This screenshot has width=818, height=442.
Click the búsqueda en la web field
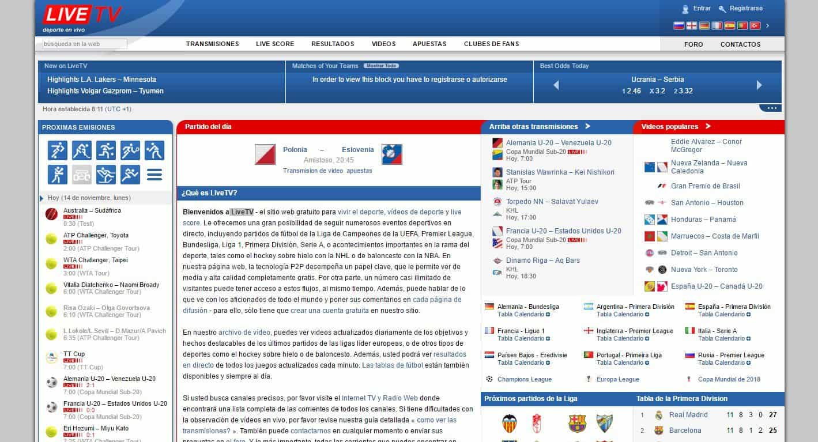click(x=85, y=44)
